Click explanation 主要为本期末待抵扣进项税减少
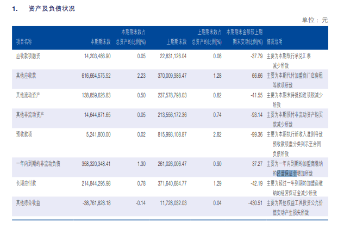 tap(295, 95)
